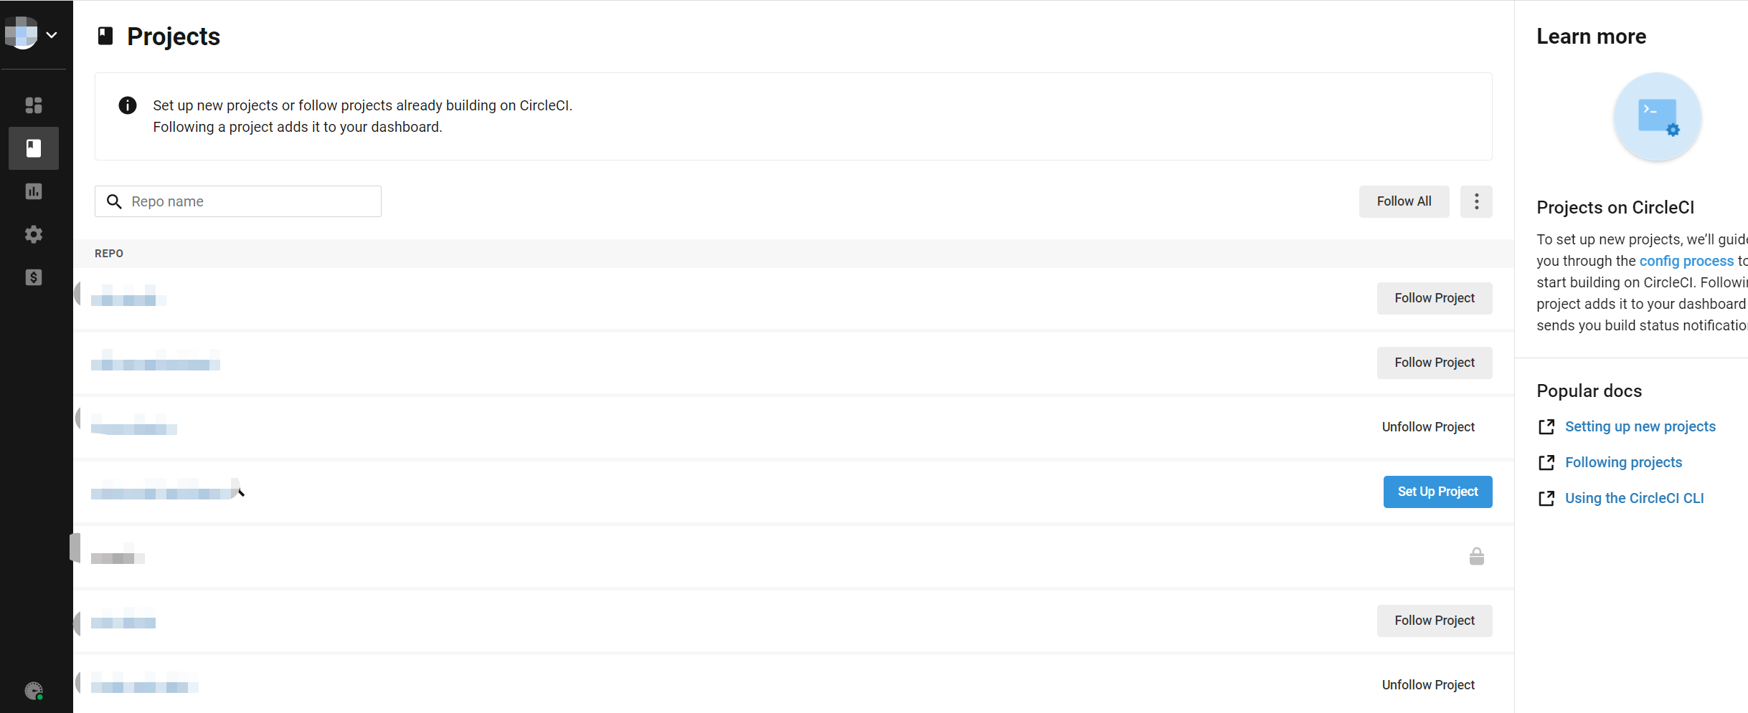Click the speedometer status icon at sidebar bottom
The width and height of the screenshot is (1748, 713).
click(x=33, y=691)
